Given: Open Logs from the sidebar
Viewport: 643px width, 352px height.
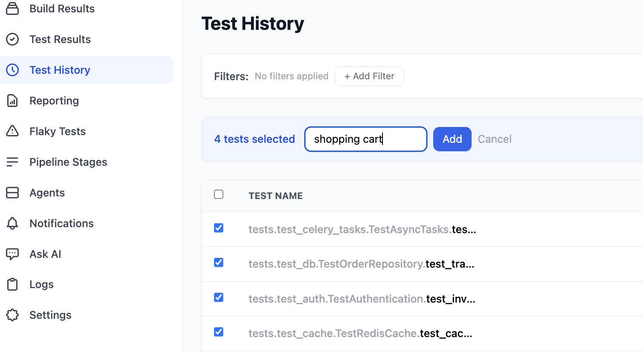Looking at the screenshot, I should click(x=41, y=285).
